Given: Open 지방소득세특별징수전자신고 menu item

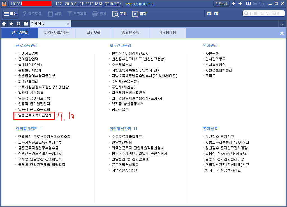Looking at the screenshot, I should 227,142.
